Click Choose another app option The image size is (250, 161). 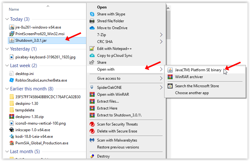point(192,93)
